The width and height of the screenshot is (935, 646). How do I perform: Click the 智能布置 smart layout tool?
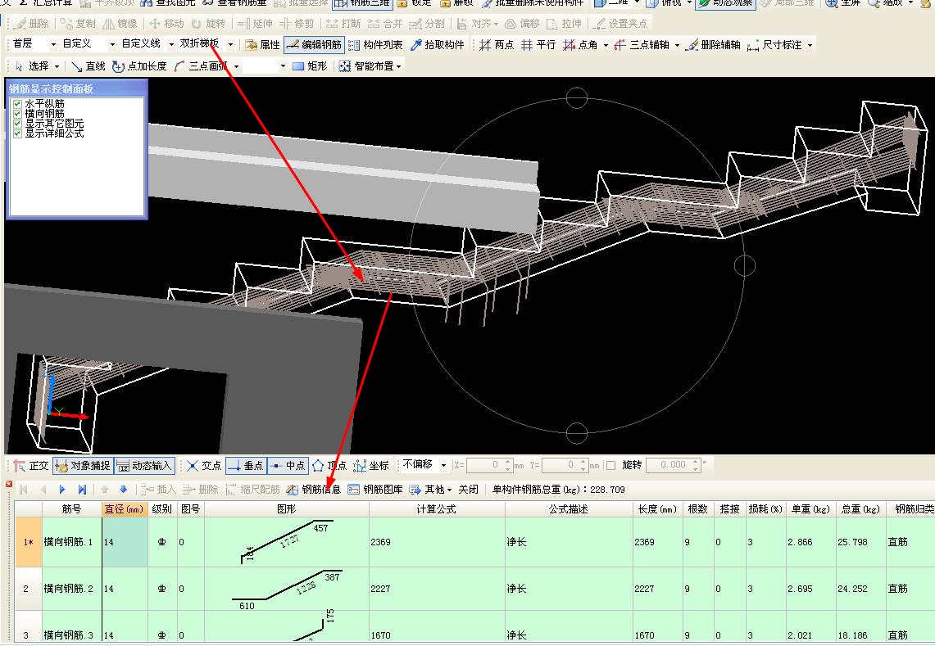click(366, 66)
